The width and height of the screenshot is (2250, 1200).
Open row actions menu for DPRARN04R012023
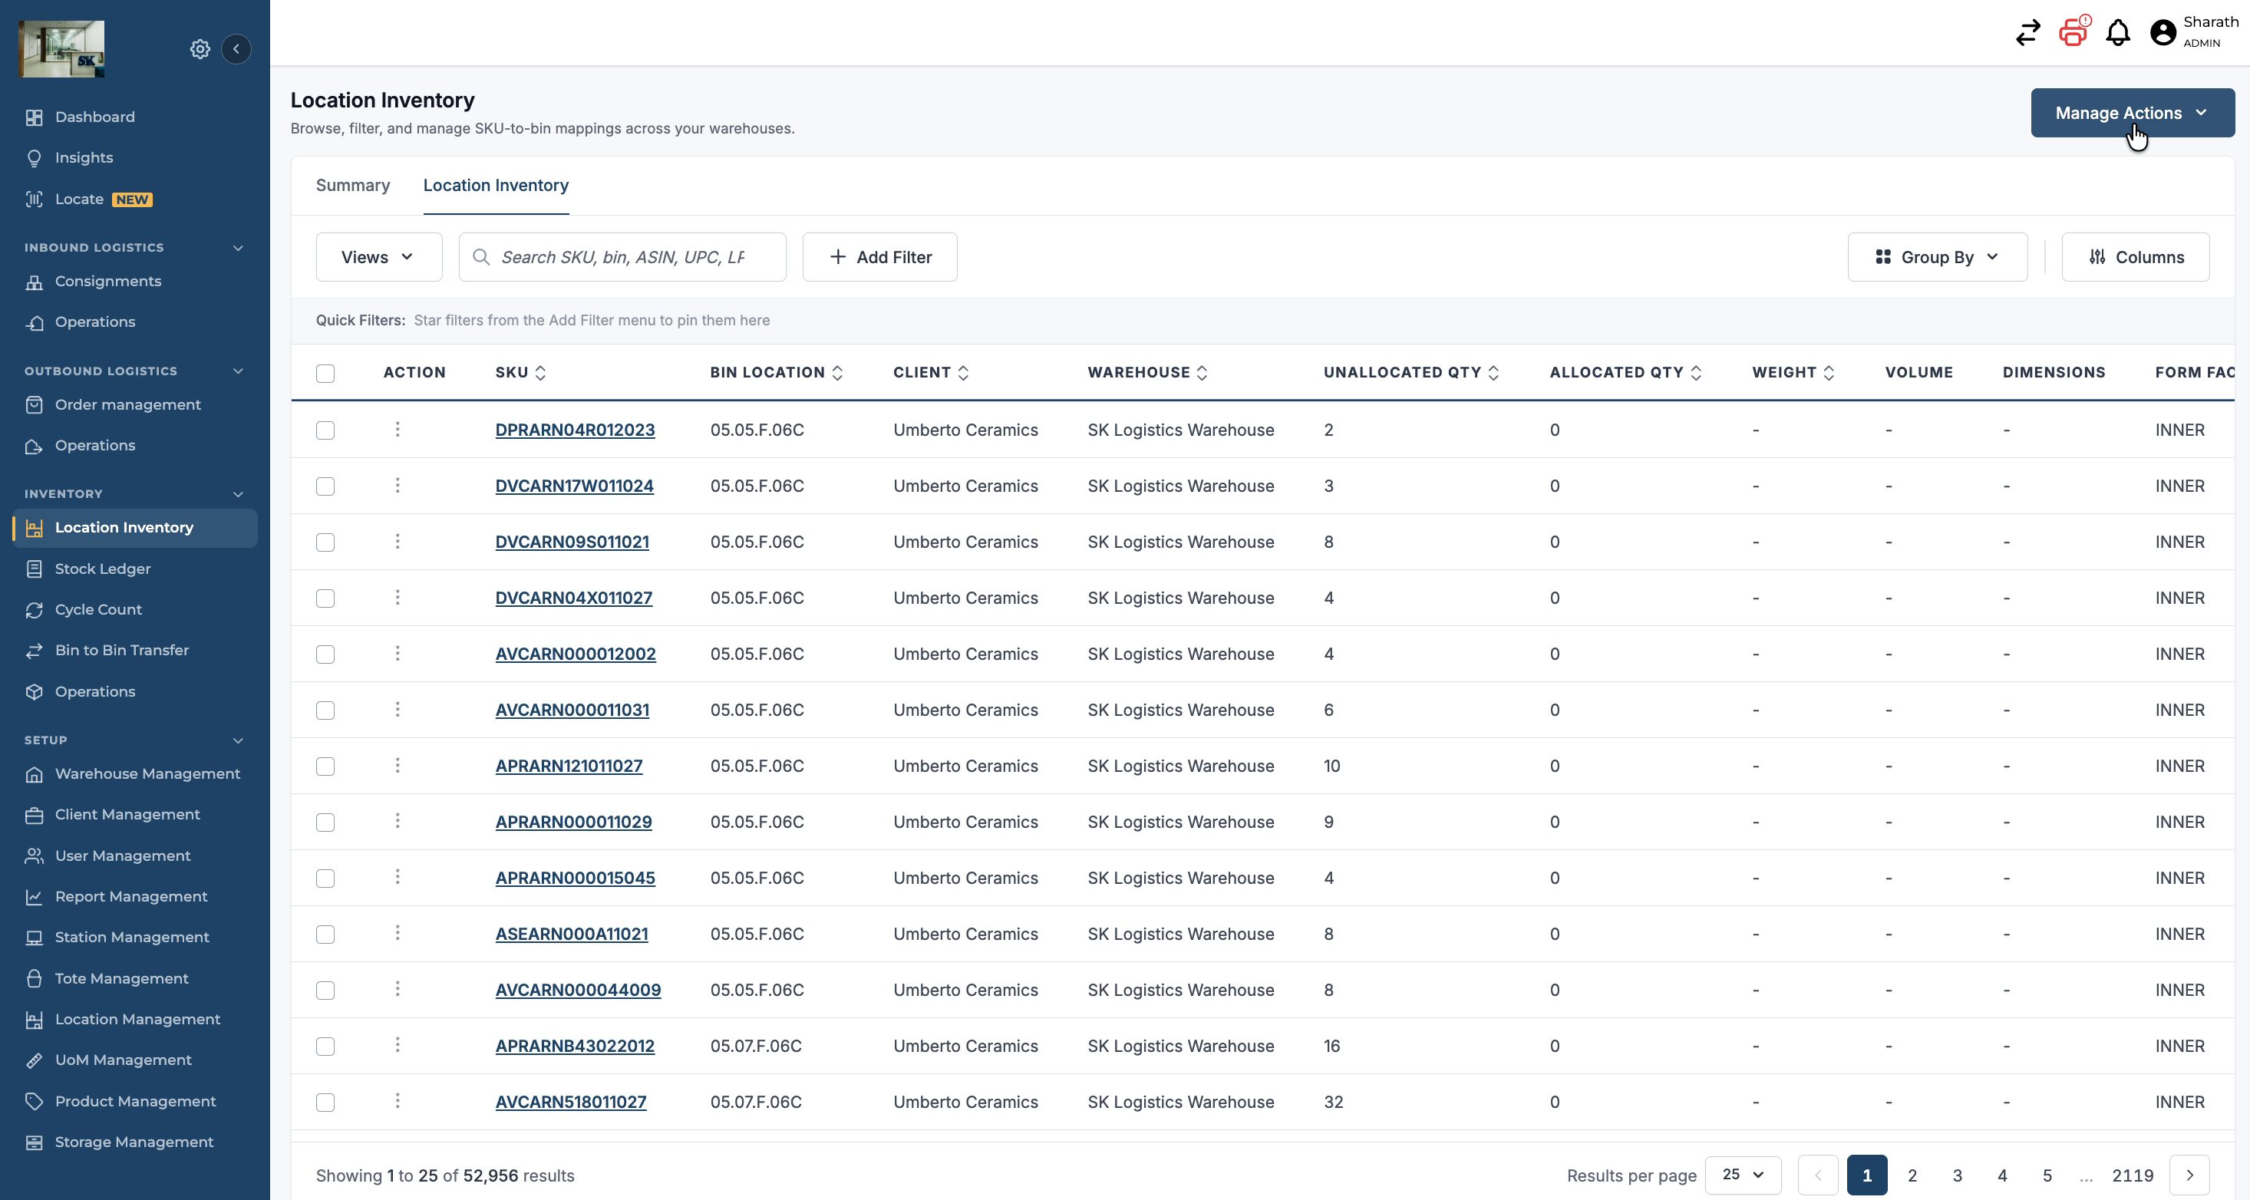(x=398, y=429)
